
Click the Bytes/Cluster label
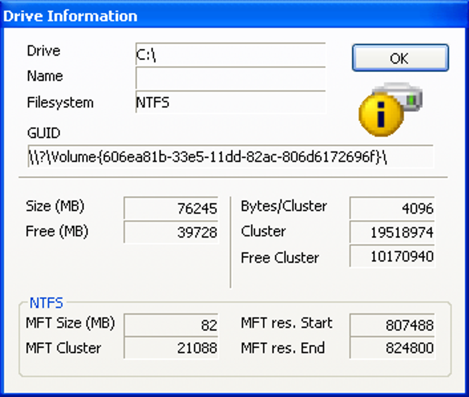(284, 206)
